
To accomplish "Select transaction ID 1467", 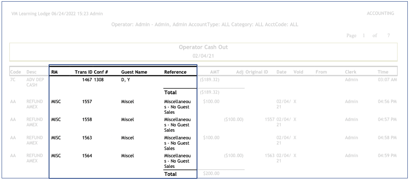I will click(x=87, y=80).
